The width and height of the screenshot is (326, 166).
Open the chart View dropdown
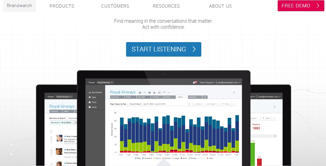(x=199, y=104)
